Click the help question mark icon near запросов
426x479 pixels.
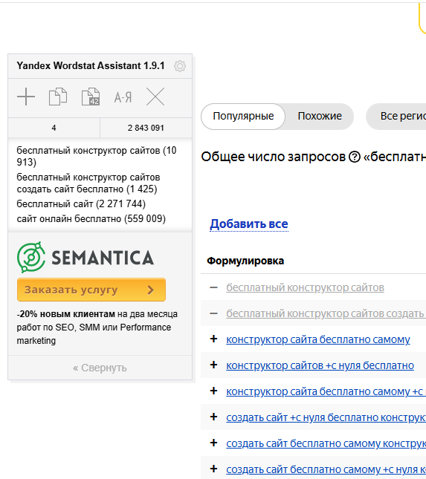355,157
